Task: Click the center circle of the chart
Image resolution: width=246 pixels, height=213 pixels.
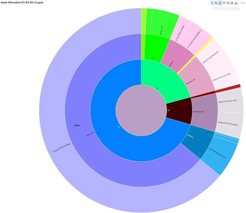Action: click(141, 110)
